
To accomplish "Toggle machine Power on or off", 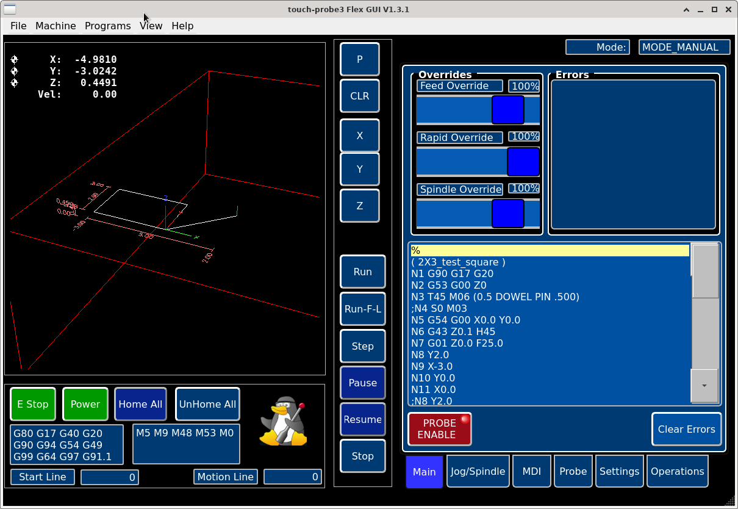I will pos(85,404).
